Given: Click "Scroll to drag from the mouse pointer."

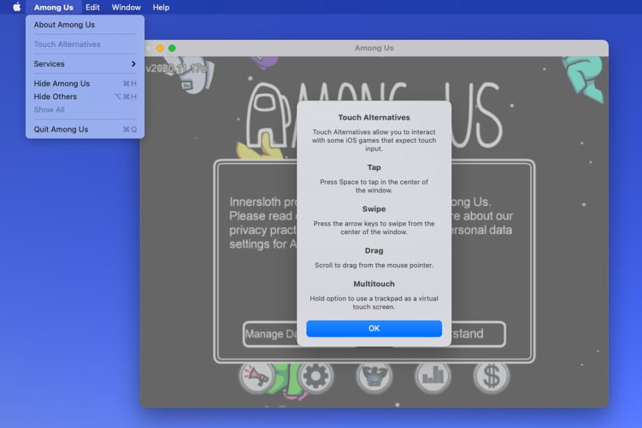Looking at the screenshot, I should coord(374,265).
